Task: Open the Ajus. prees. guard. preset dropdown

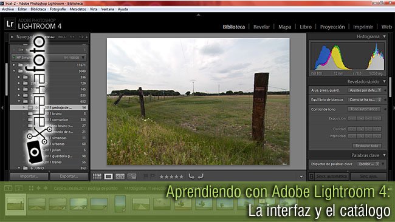Action: tap(365, 90)
